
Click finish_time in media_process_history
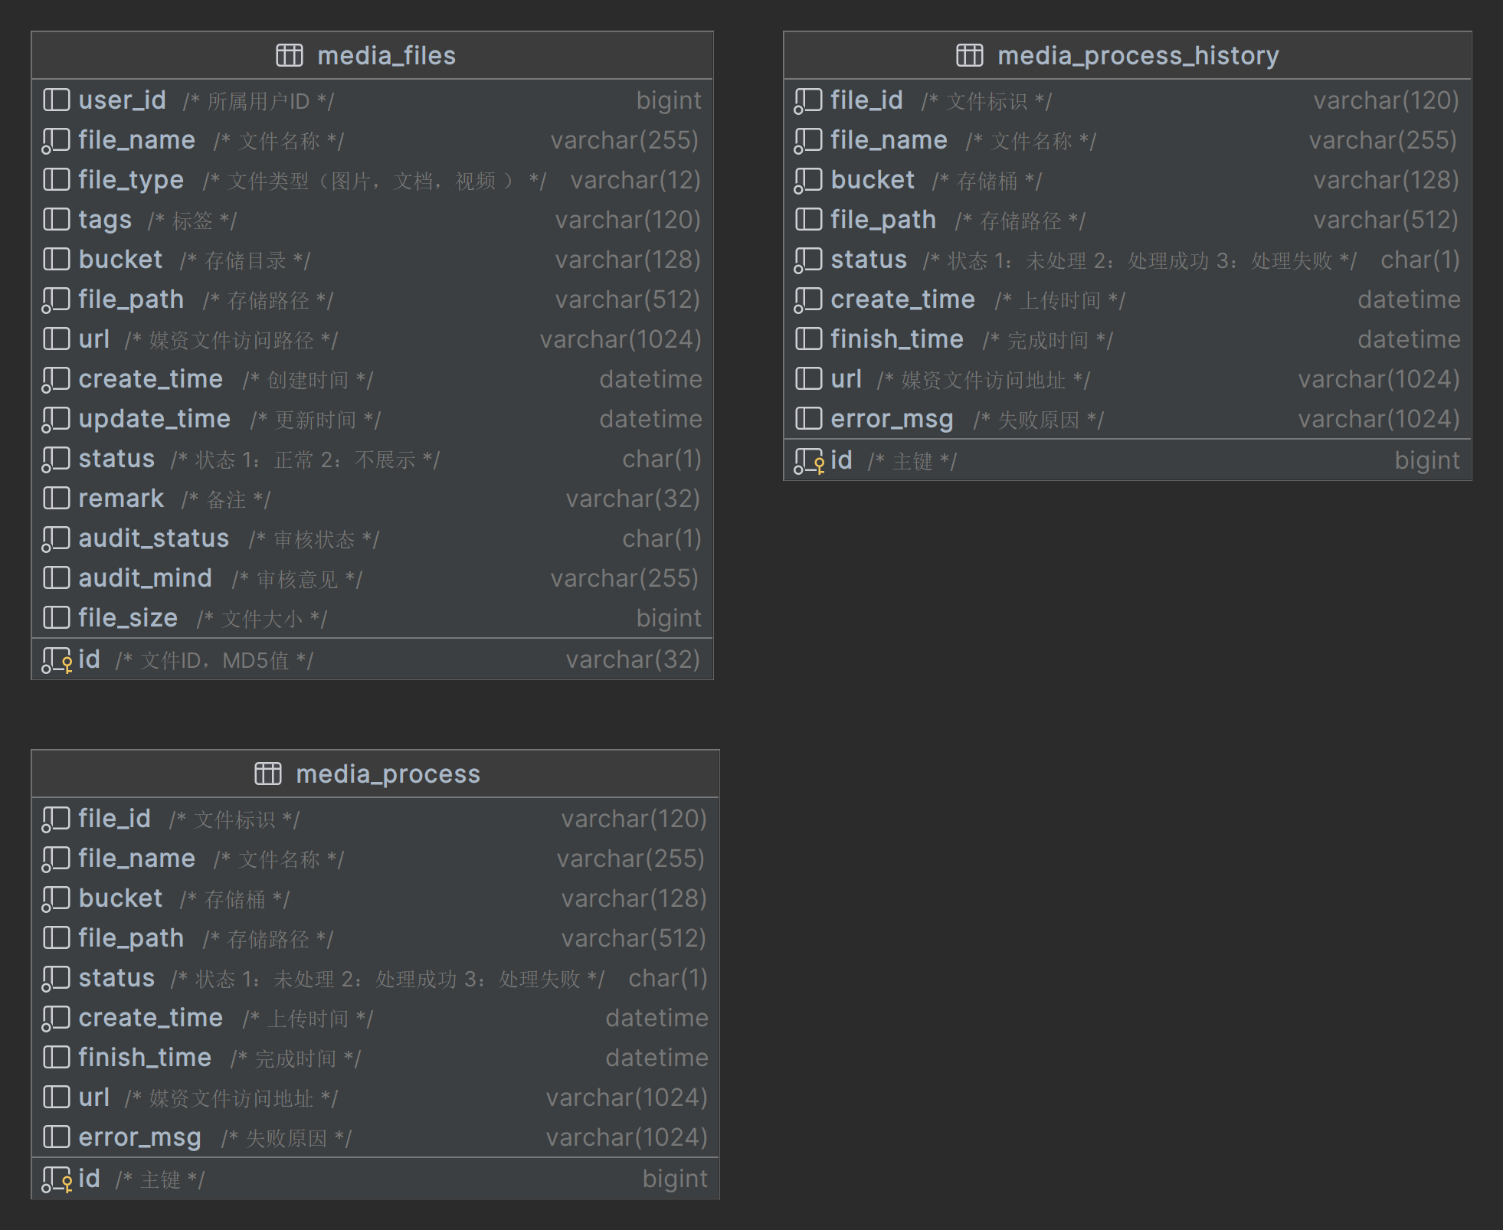click(896, 339)
